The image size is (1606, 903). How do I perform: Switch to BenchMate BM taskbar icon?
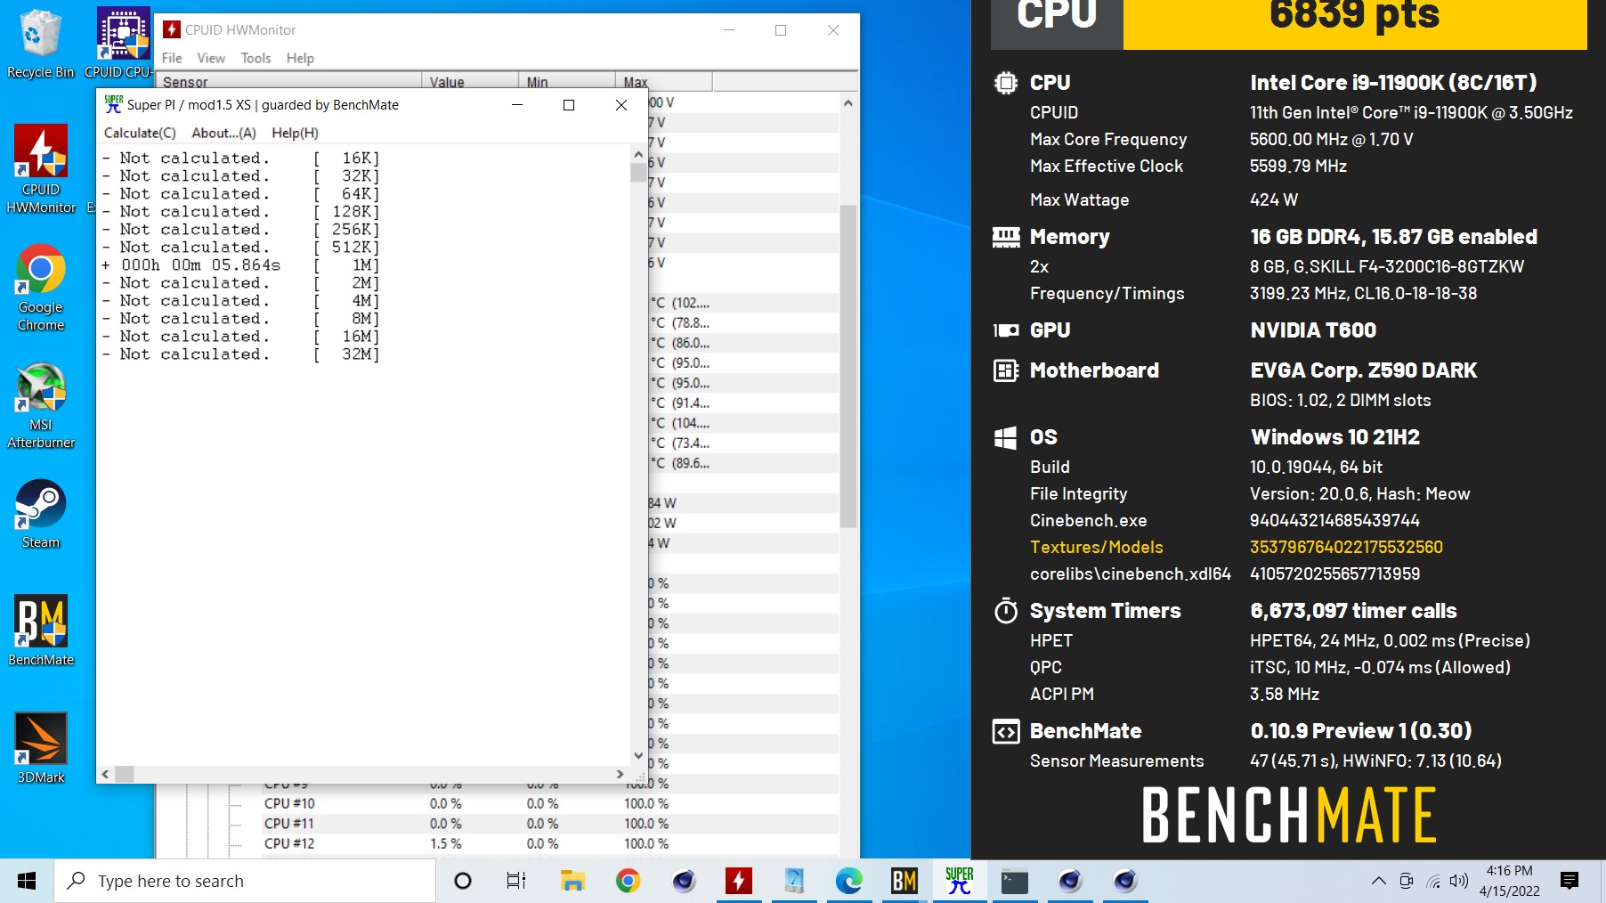click(x=904, y=881)
